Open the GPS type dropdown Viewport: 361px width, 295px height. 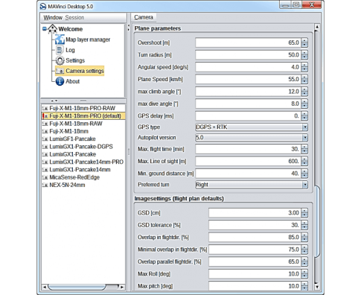coord(252,127)
